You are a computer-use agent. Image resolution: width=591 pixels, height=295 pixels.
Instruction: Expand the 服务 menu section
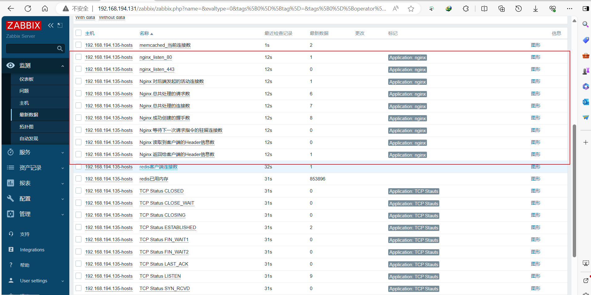click(35, 152)
